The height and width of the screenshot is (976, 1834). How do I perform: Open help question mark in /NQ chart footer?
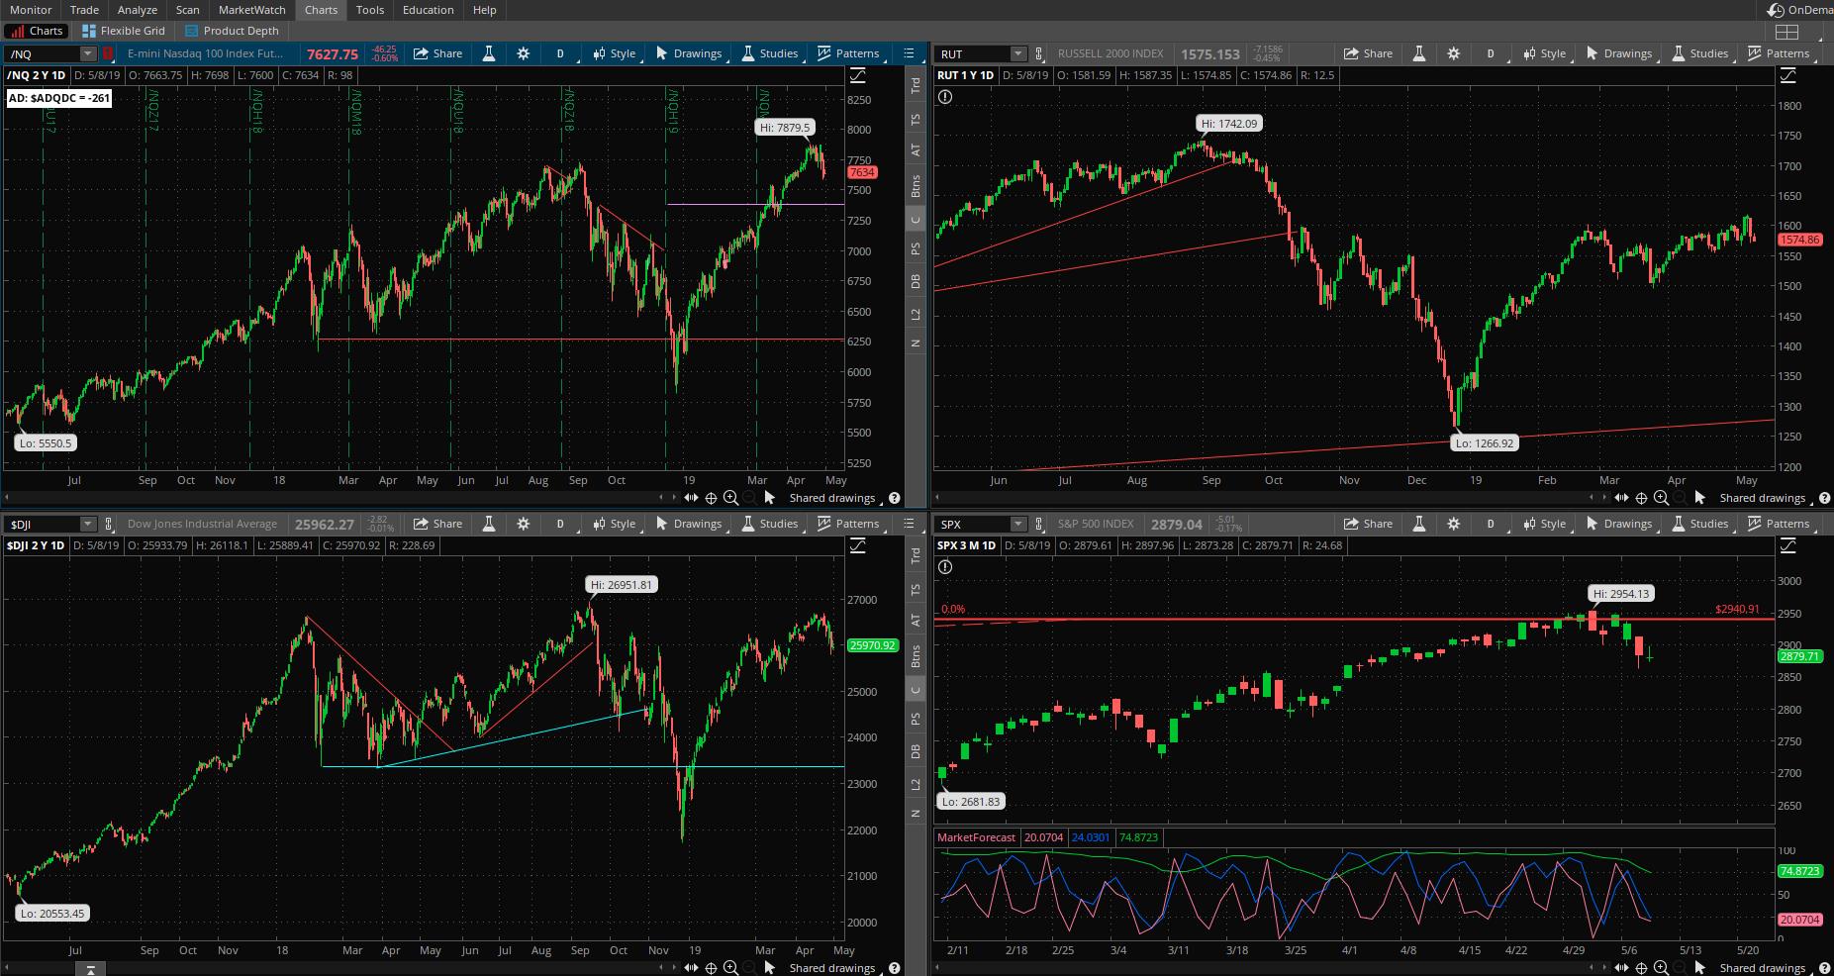pos(895,498)
